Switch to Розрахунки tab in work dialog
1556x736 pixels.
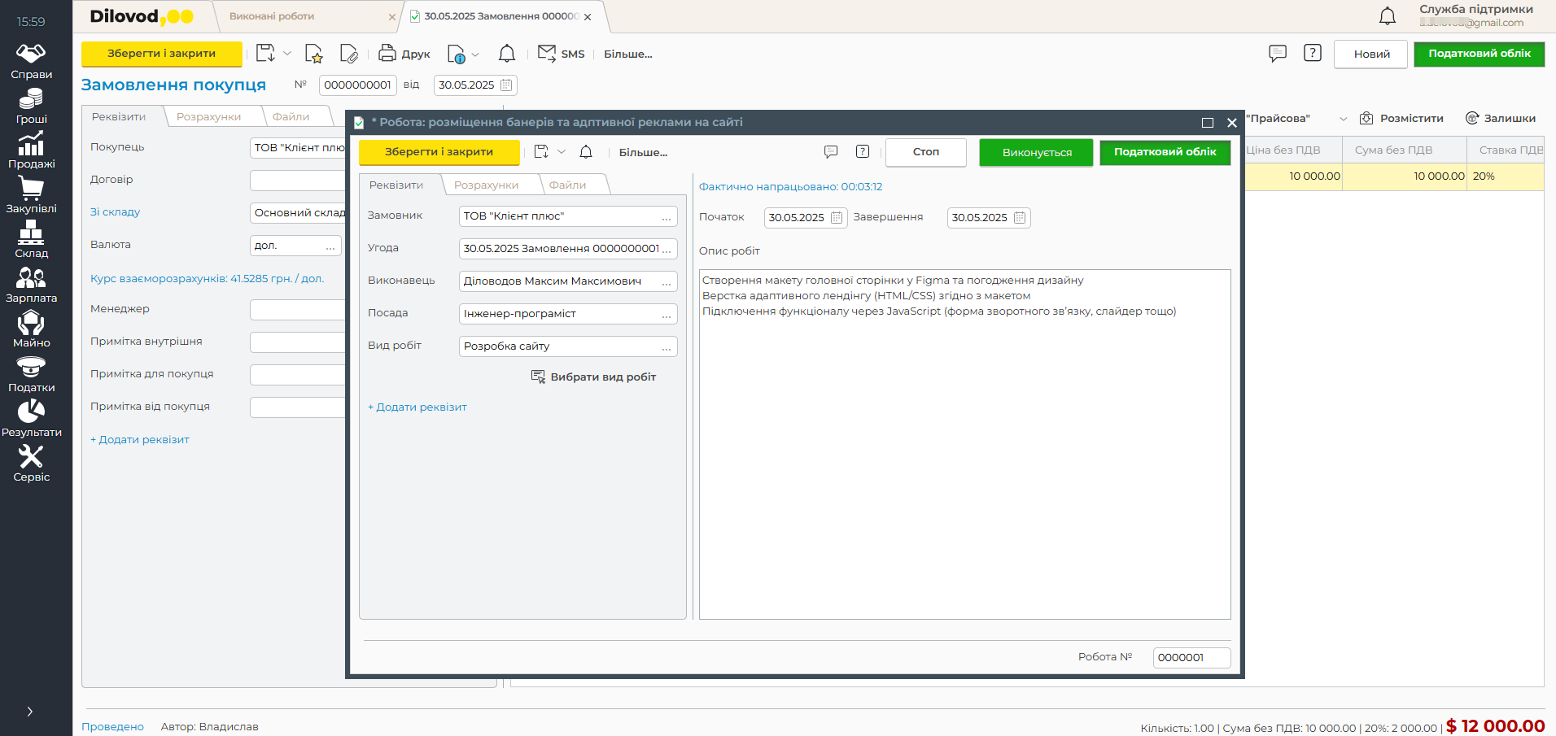tap(486, 185)
